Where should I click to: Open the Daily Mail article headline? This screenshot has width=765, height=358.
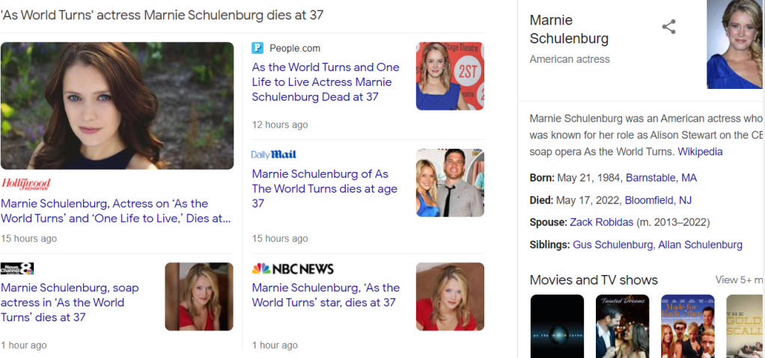324,188
